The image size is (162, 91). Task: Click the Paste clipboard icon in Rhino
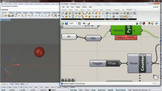[x=26, y=15]
